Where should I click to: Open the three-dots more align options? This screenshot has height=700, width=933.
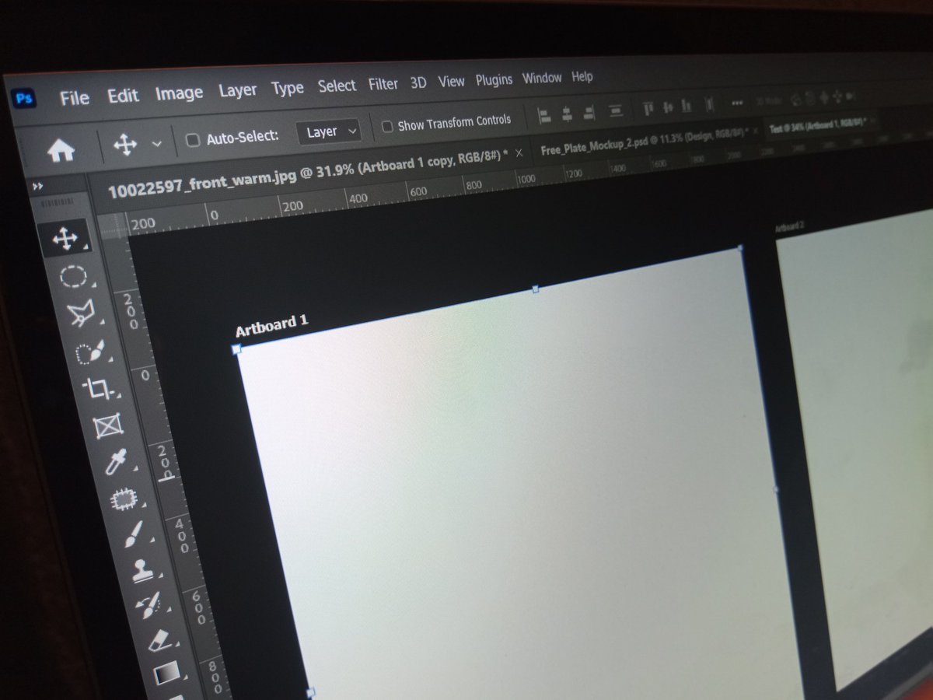point(736,102)
